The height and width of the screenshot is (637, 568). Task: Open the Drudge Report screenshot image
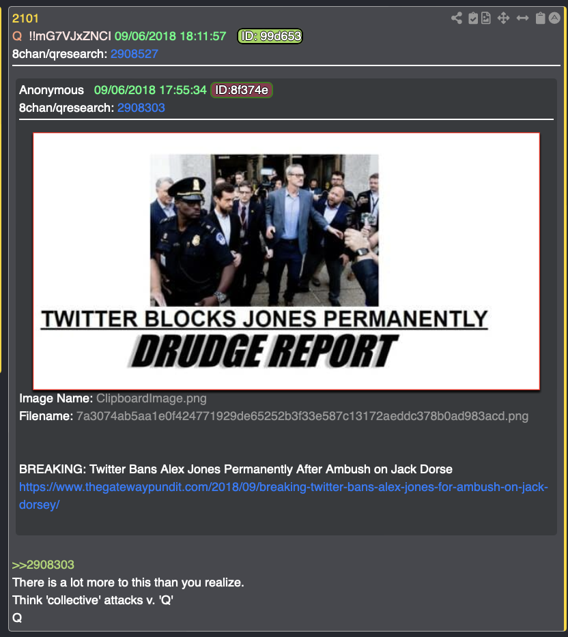click(286, 261)
